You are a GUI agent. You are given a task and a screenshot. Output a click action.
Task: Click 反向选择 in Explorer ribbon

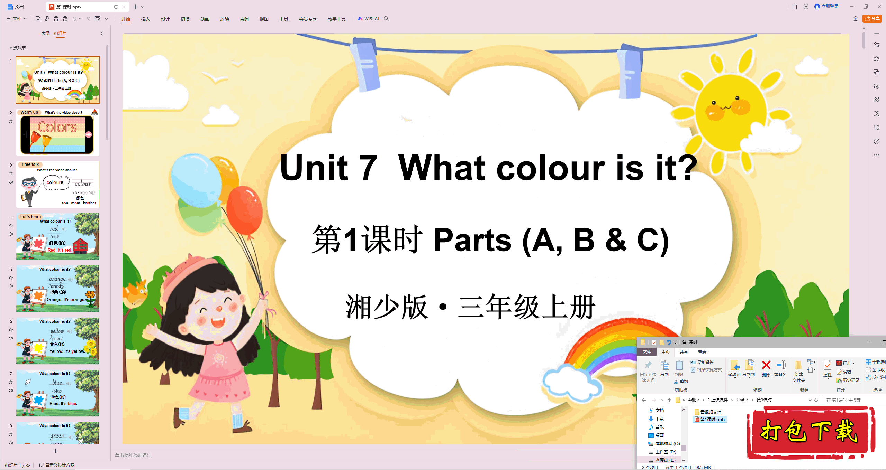pos(876,377)
